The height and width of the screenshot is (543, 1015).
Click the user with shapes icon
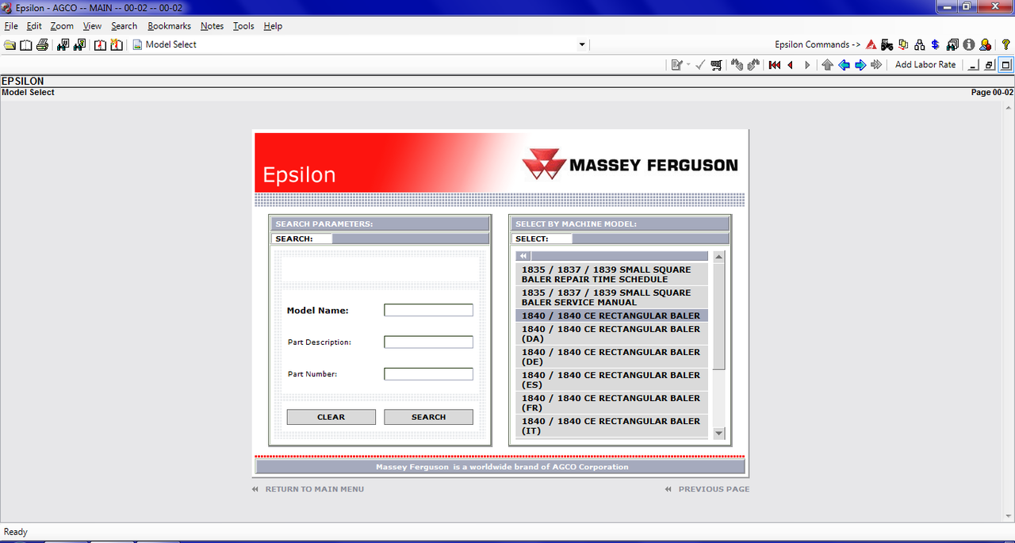click(985, 44)
